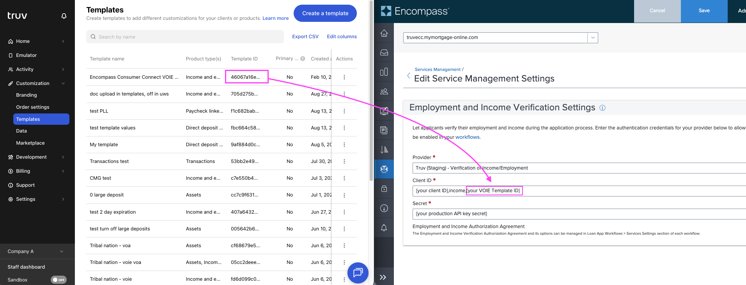
Task: Click the Export CSV link
Action: pos(305,37)
